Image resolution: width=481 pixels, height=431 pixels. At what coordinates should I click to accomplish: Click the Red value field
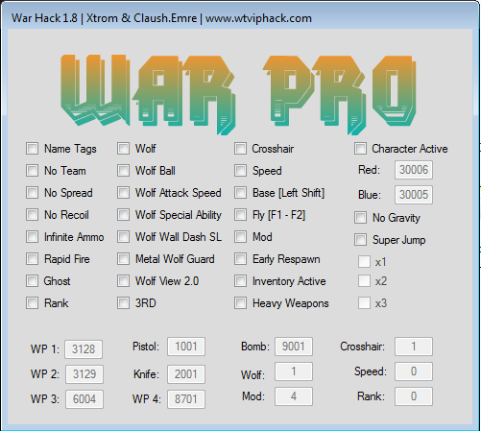coord(414,170)
